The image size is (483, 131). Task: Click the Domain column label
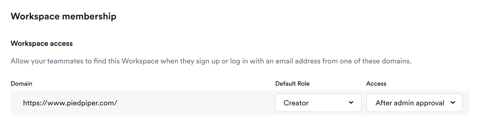pyautogui.click(x=21, y=84)
